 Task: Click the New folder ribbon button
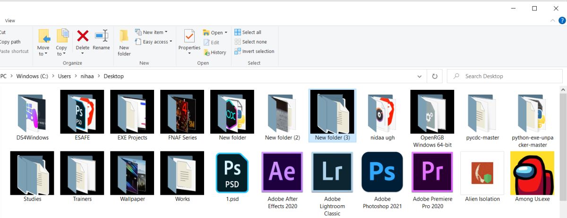pos(124,43)
